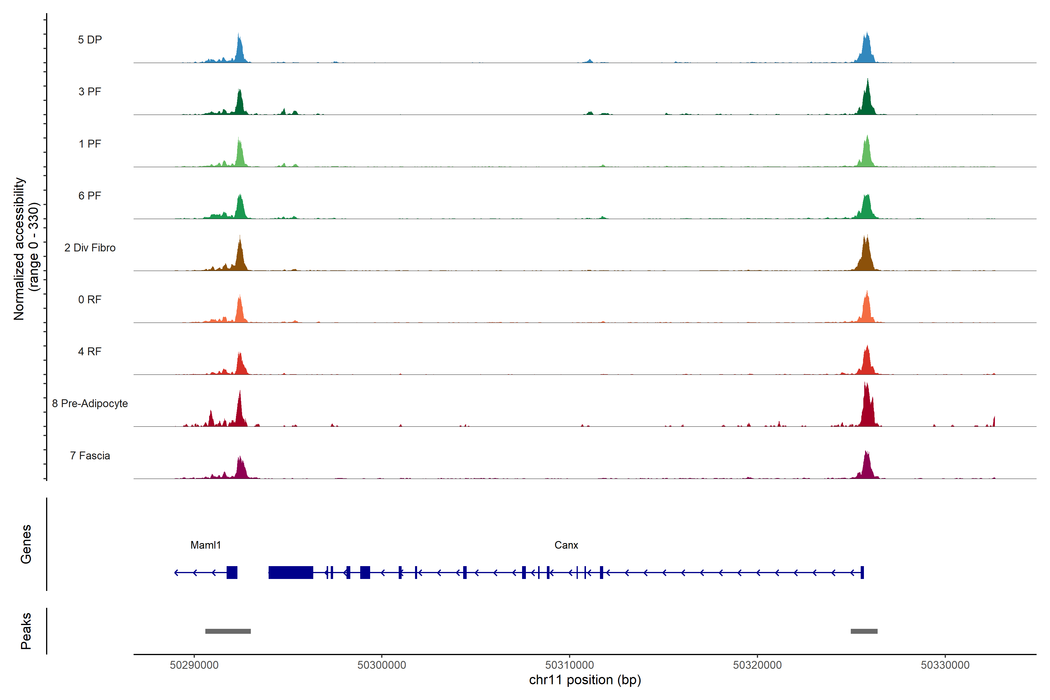Click the large Maml1 exon block

coord(290,572)
